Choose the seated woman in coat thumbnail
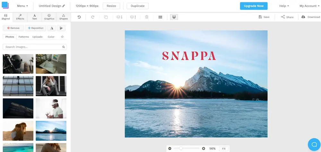 pos(51,86)
